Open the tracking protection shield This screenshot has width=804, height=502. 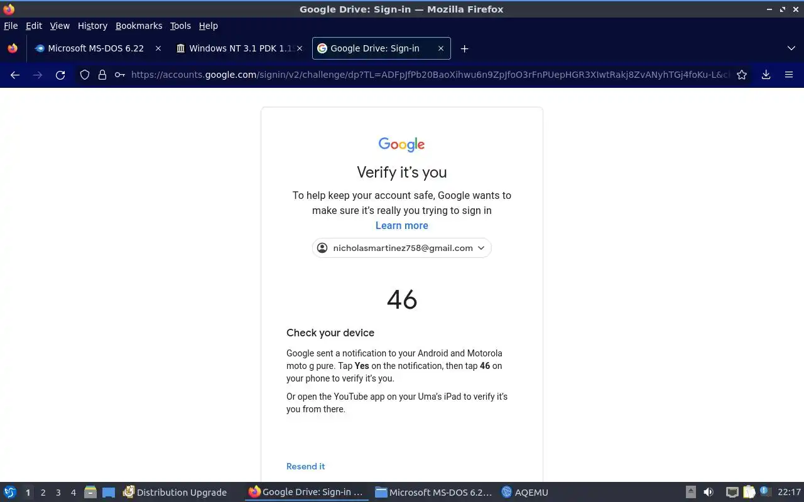point(85,75)
